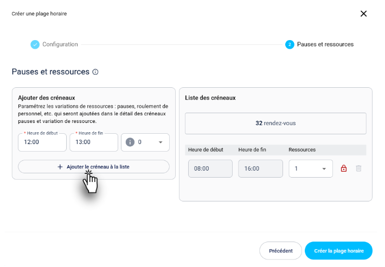Focus the Heure de fin field 13:00

tap(94, 142)
